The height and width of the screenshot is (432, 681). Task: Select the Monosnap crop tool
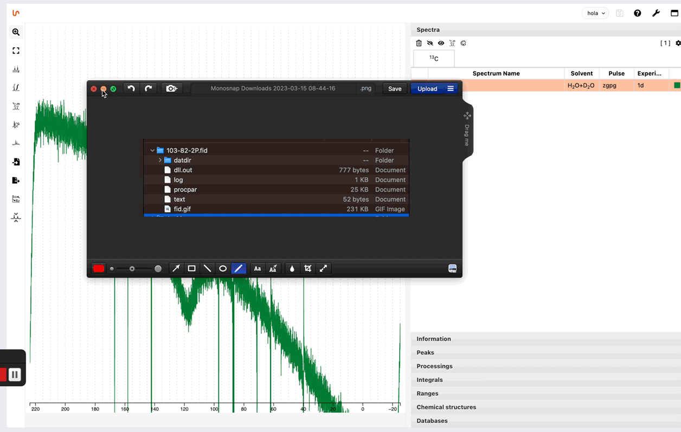(x=308, y=269)
